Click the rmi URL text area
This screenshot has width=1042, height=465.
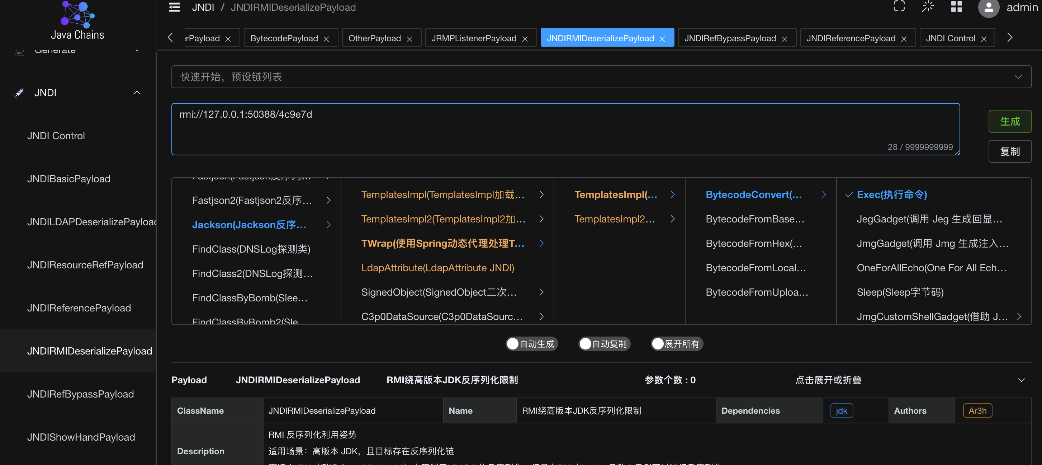tap(565, 129)
